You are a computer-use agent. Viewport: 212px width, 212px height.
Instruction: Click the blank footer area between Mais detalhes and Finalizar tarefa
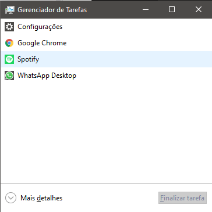[110, 198]
